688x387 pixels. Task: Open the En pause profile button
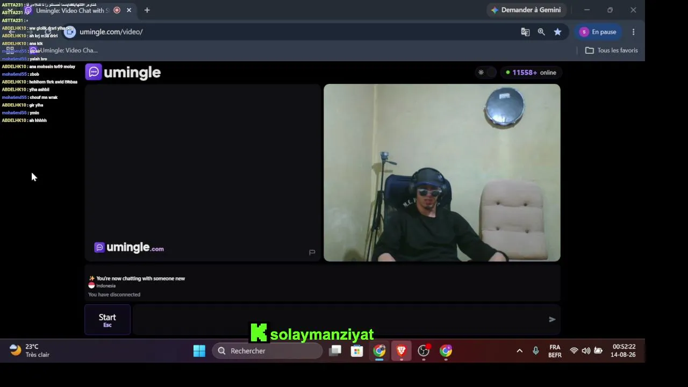(x=598, y=32)
